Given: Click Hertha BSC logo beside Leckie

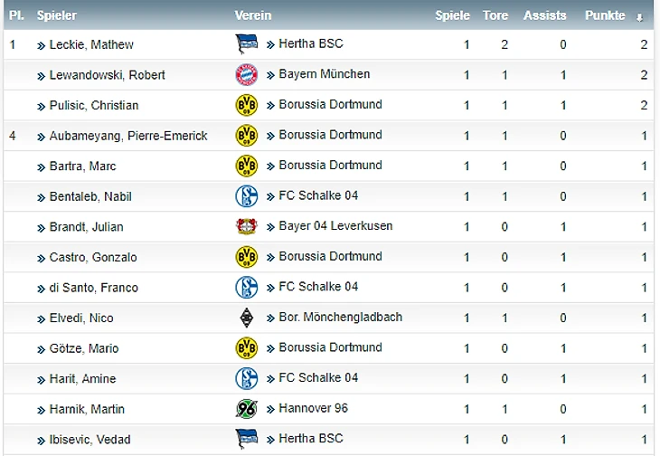Looking at the screenshot, I should click(x=246, y=43).
